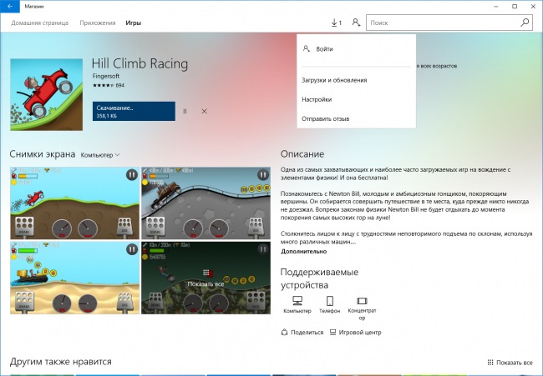Click Fingersoft publisher link

(x=106, y=76)
